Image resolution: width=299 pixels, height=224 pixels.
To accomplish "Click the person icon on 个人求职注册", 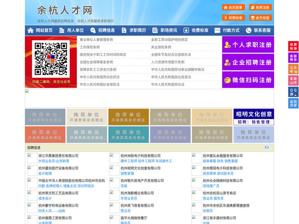I will click(227, 45).
